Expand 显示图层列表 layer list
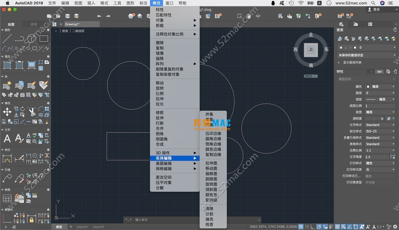The width and height of the screenshot is (399, 230). click(x=352, y=62)
